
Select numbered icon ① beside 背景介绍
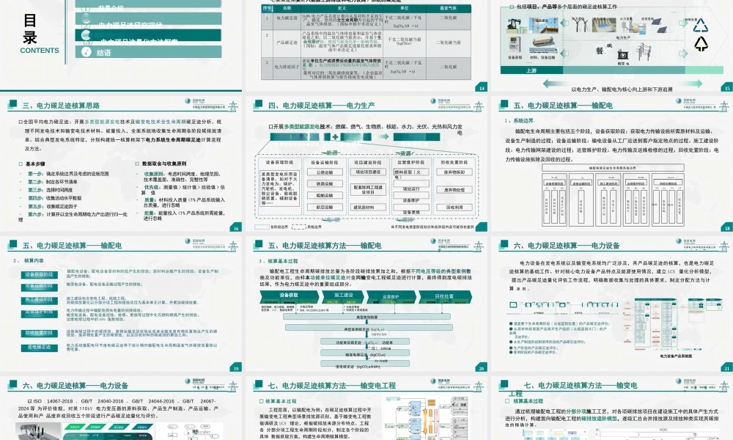point(85,8)
